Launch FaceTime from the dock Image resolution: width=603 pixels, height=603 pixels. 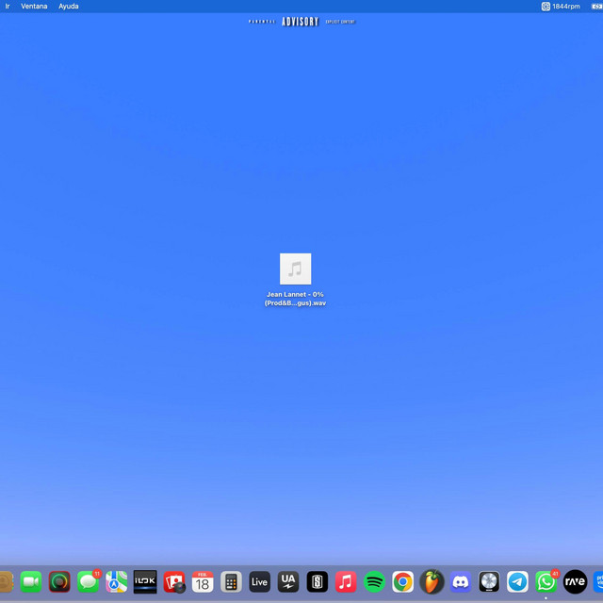pyautogui.click(x=31, y=582)
